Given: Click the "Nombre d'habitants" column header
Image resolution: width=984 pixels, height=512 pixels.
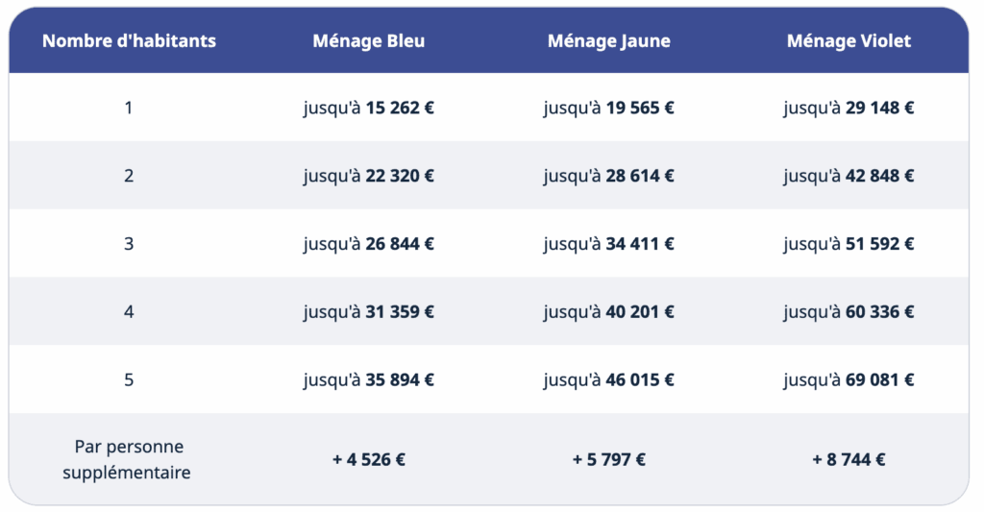Looking at the screenshot, I should click(x=129, y=40).
